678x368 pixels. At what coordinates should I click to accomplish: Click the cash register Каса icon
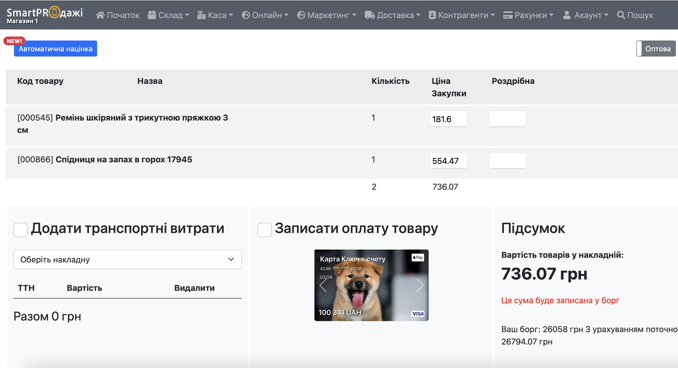[x=201, y=15]
